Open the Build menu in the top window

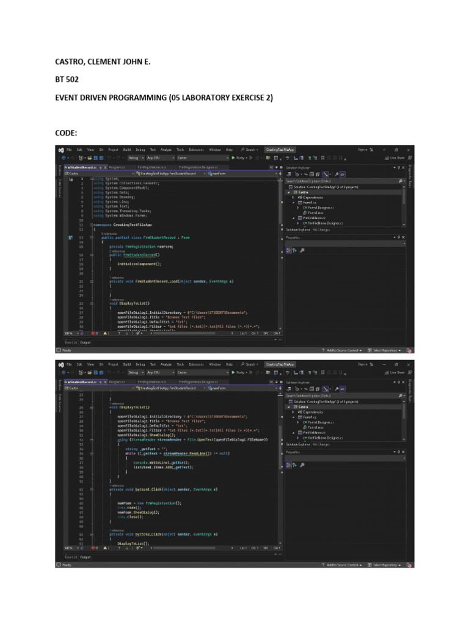(x=126, y=150)
